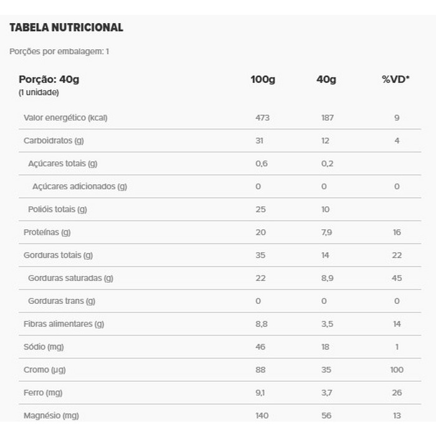Click the Fibras alimentares (g) row label
The height and width of the screenshot is (436, 436).
(x=64, y=324)
